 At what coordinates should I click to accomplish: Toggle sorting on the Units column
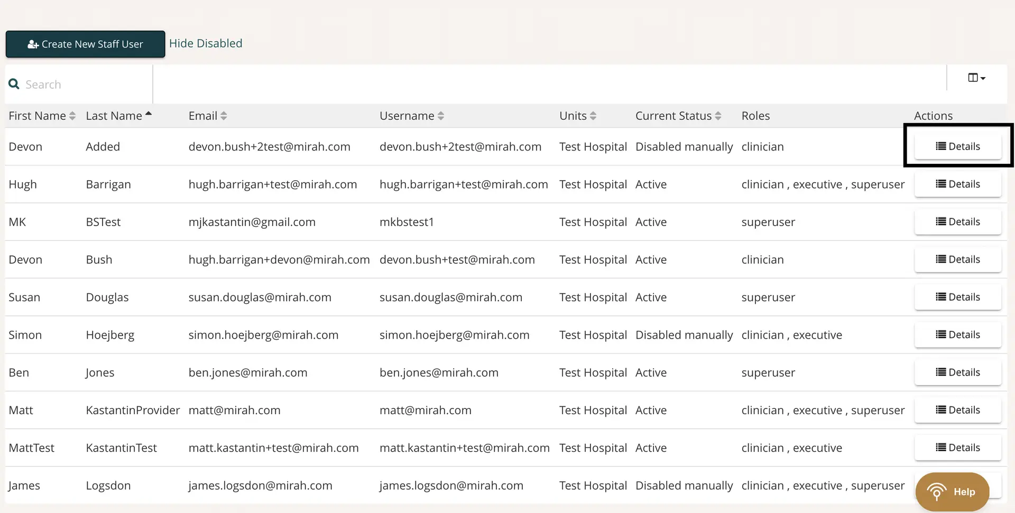(x=594, y=116)
